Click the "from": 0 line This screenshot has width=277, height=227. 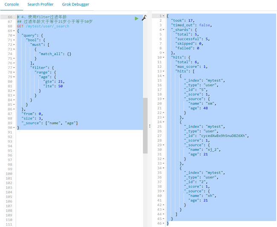pyautogui.click(x=32, y=114)
